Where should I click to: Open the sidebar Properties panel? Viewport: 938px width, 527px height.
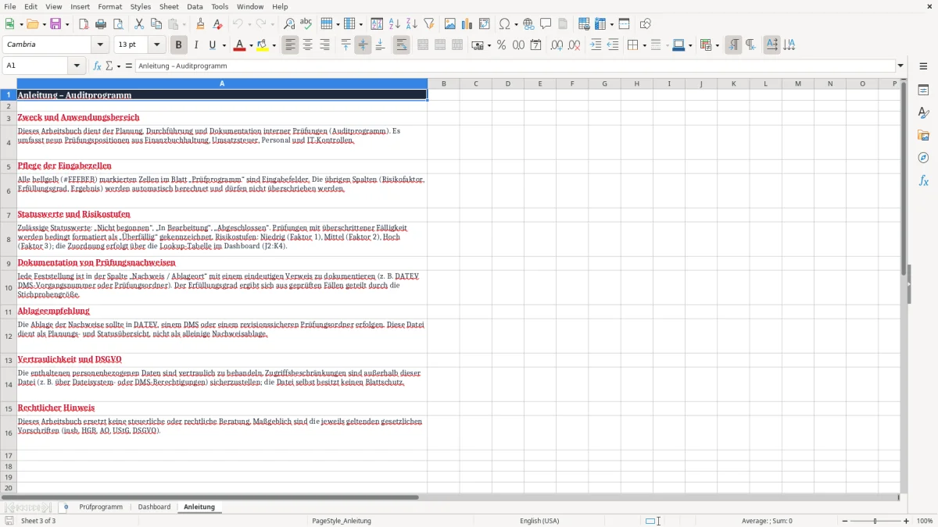pos(923,90)
